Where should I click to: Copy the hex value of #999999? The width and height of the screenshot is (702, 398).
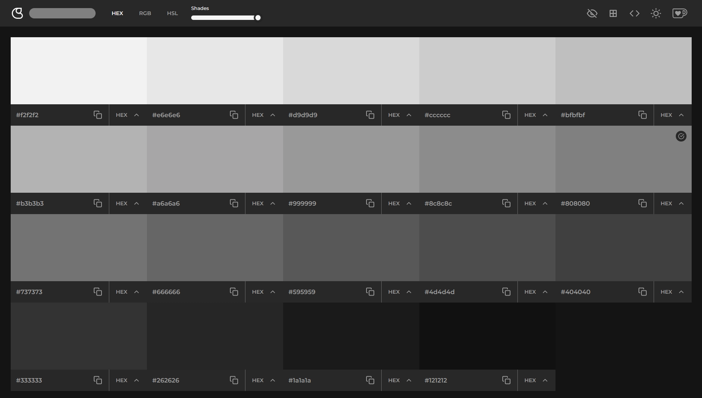tap(370, 203)
